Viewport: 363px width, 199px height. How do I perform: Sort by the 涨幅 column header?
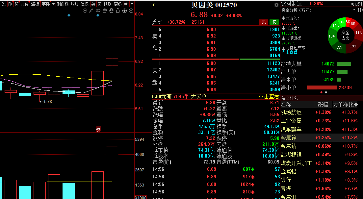tap(323, 105)
